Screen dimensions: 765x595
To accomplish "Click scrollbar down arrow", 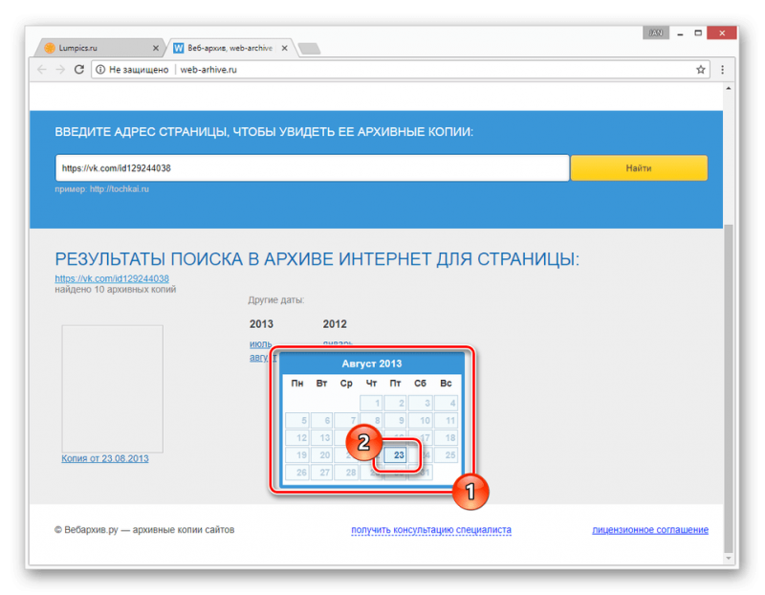I will pos(728,558).
